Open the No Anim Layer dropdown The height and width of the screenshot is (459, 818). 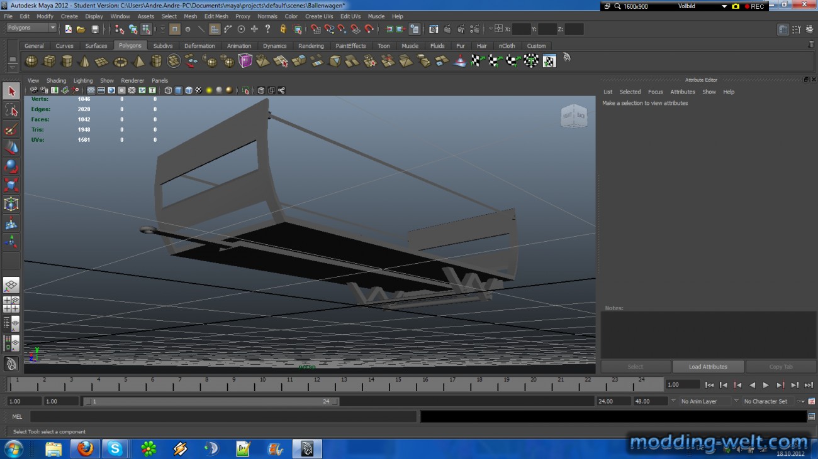(x=704, y=401)
